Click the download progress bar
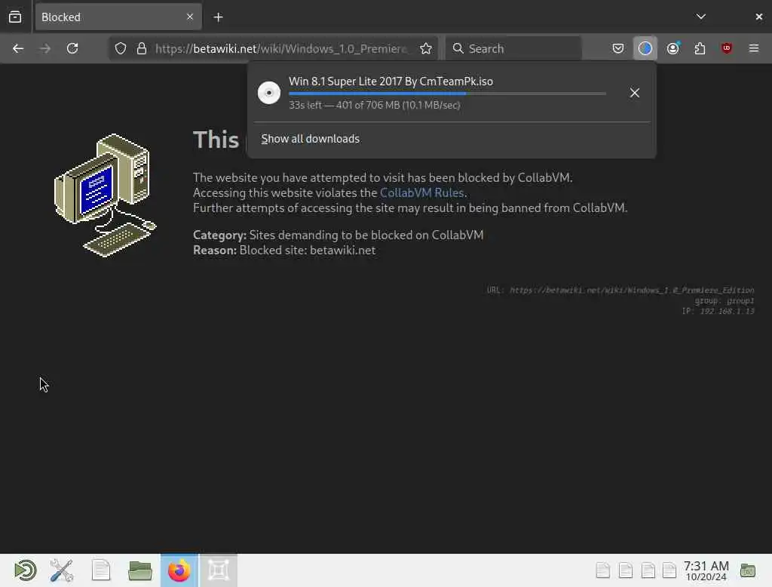Image resolution: width=772 pixels, height=587 pixels. pos(447,94)
